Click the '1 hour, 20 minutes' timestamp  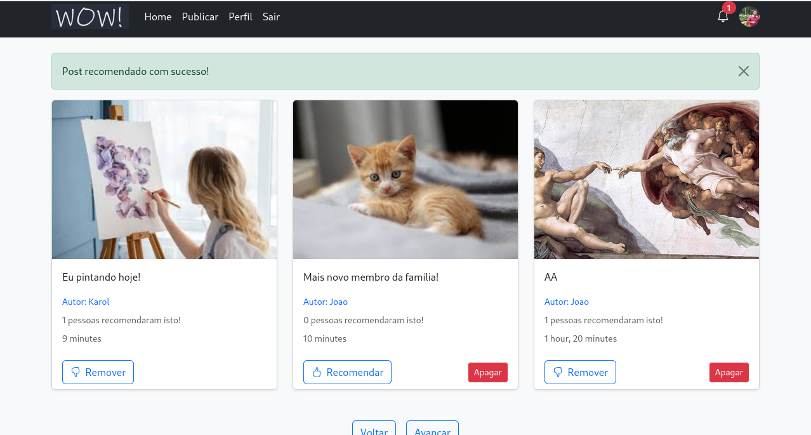[x=581, y=338]
